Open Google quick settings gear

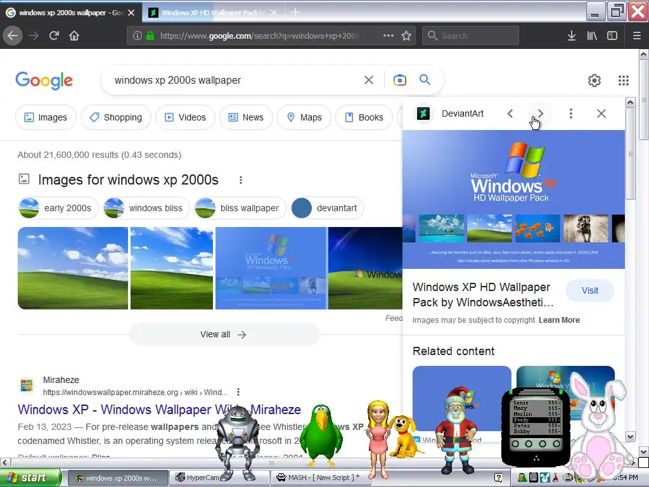pos(594,81)
